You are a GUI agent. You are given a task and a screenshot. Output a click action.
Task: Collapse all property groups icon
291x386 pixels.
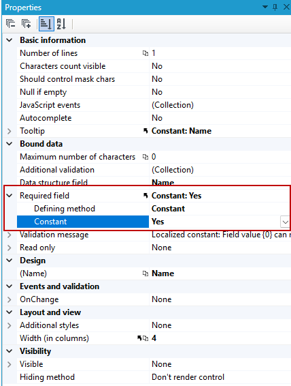(10, 24)
